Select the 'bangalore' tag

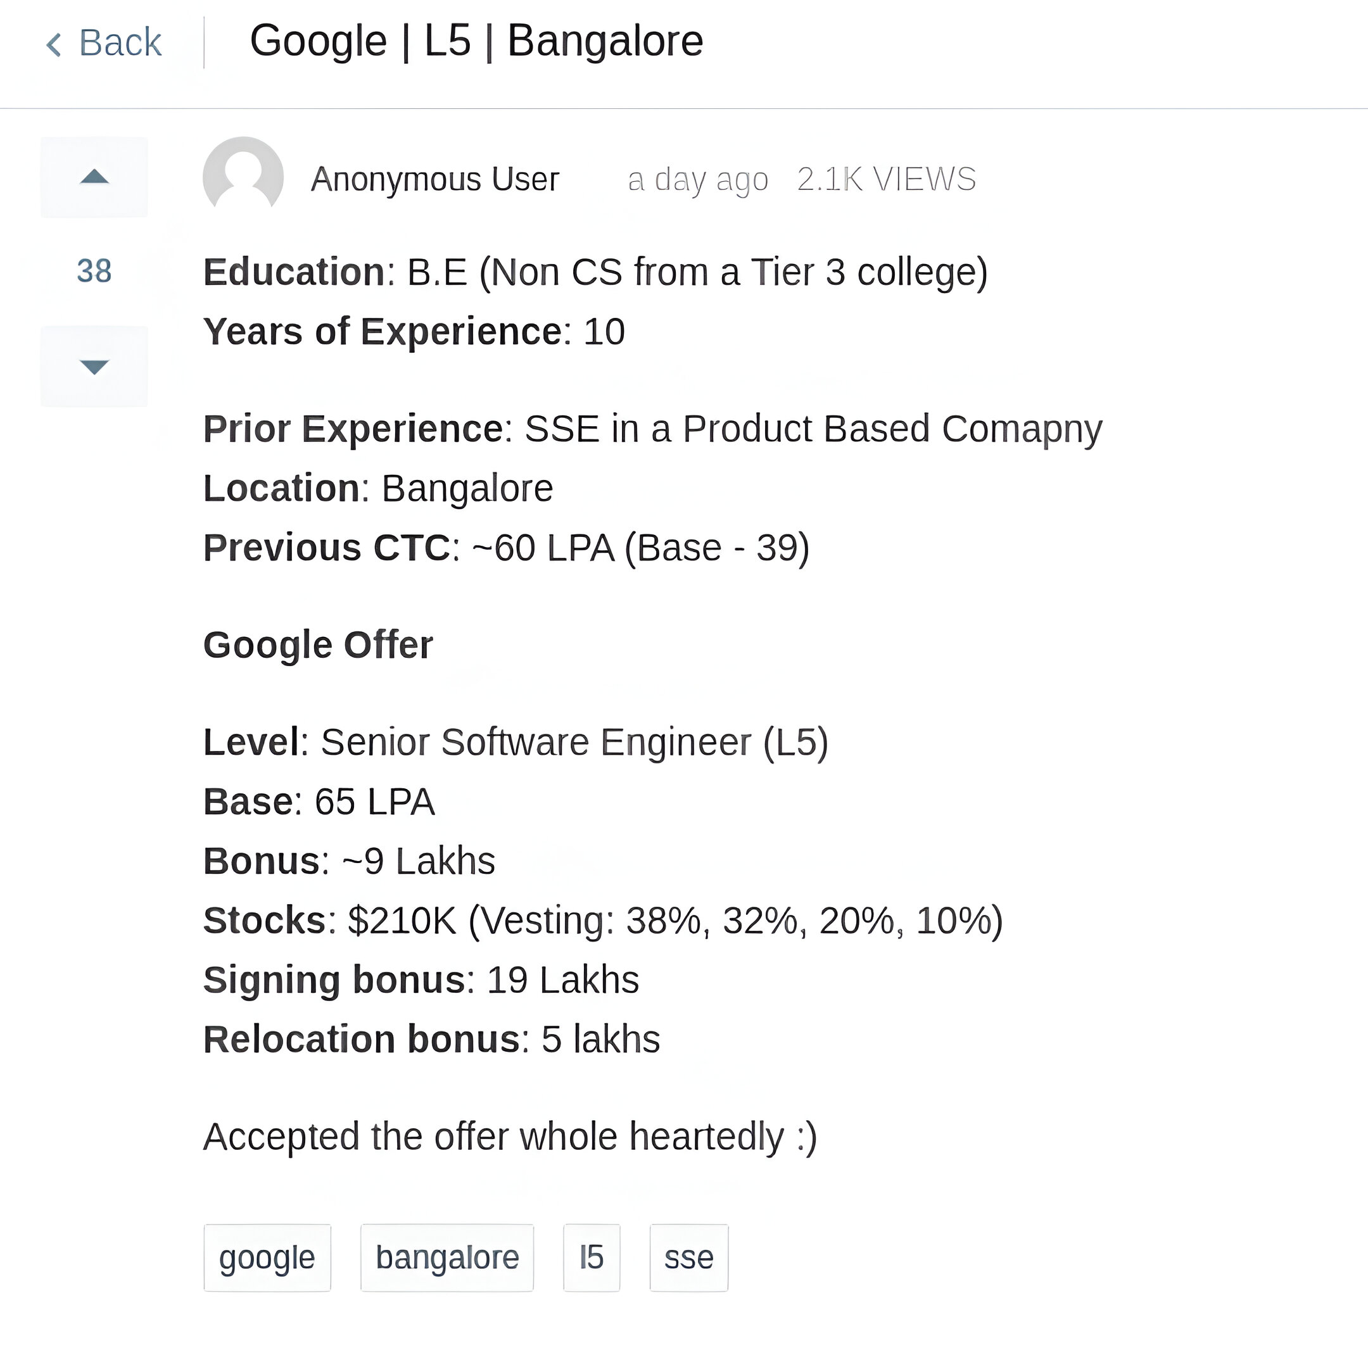point(446,1258)
